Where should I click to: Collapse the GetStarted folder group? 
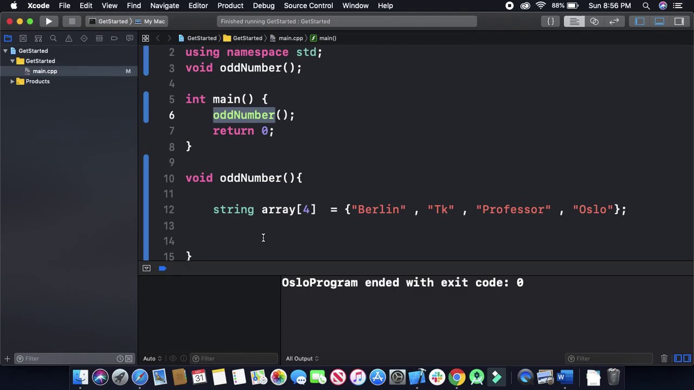click(x=12, y=61)
